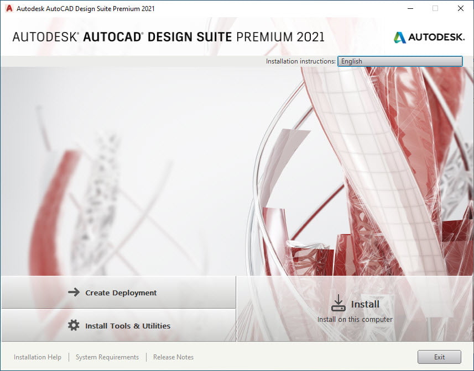View System Requirements link
The image size is (474, 371).
[107, 357]
